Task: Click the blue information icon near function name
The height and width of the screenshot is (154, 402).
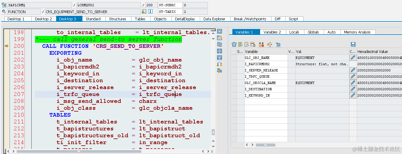Action: click(x=151, y=12)
